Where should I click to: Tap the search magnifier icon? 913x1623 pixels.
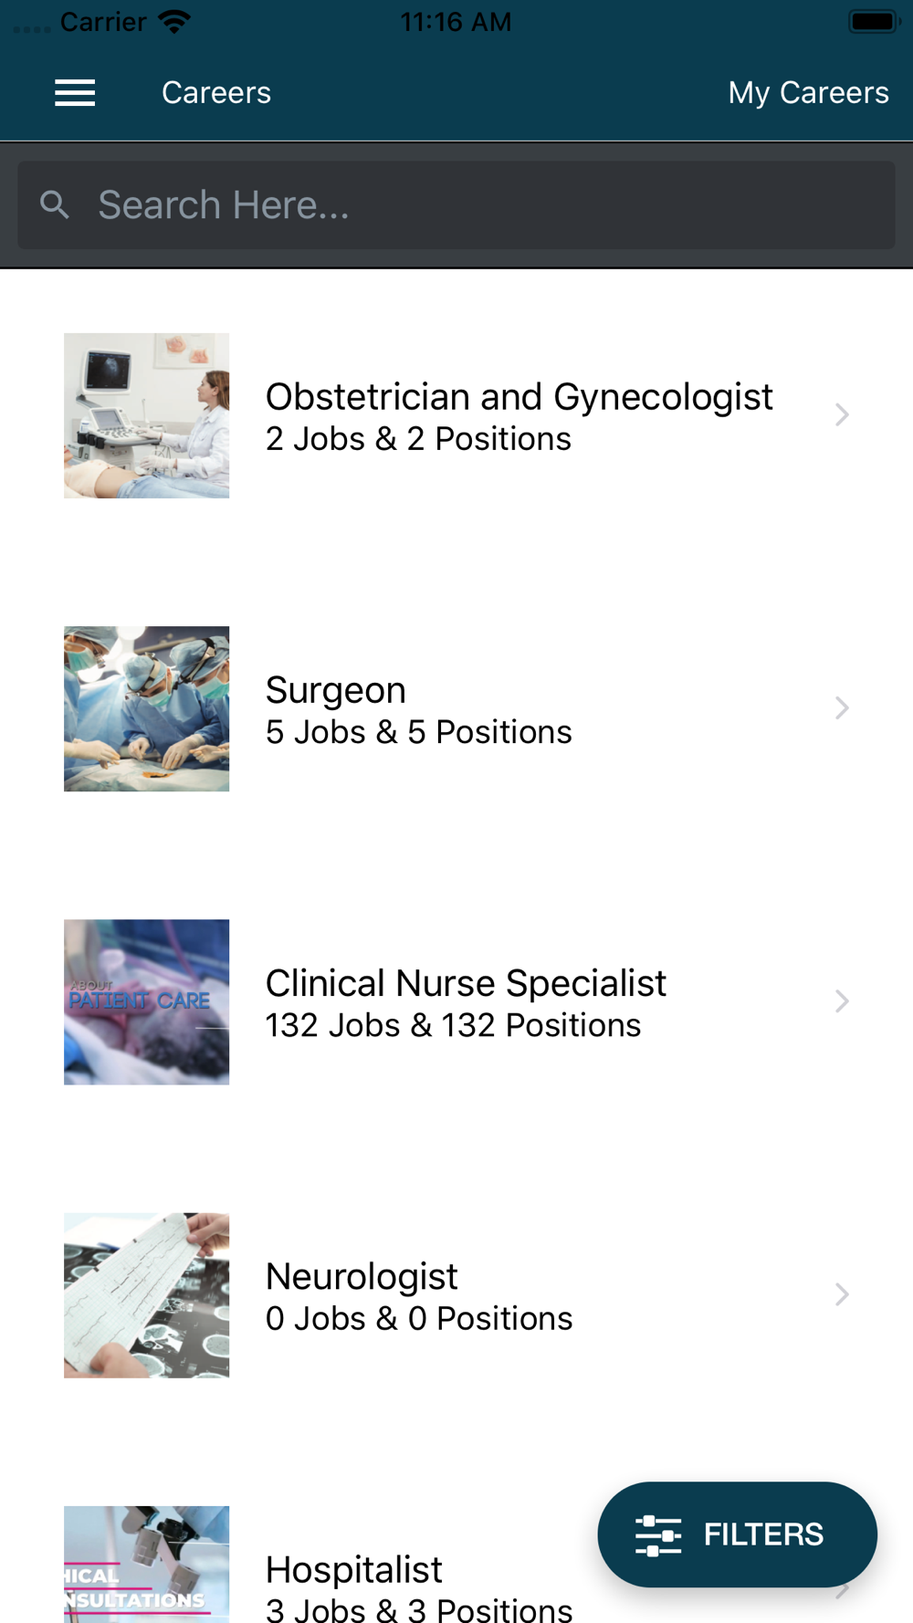click(x=55, y=204)
